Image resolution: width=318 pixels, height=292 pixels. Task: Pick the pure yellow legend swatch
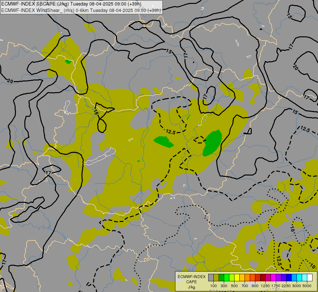coord(237,277)
